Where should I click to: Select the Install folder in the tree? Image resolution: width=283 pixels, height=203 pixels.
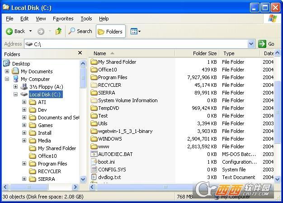pyautogui.click(x=40, y=133)
